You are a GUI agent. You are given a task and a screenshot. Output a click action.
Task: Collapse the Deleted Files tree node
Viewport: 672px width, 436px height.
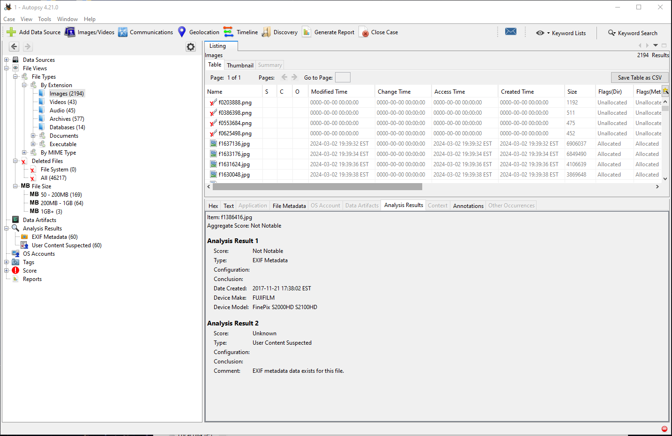(x=15, y=161)
